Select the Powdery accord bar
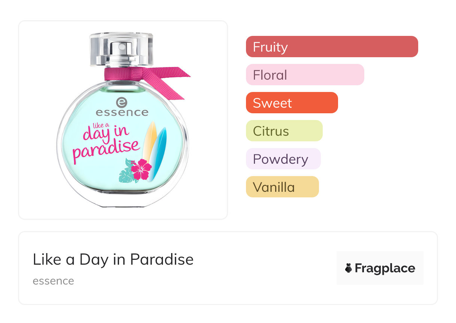 click(x=283, y=159)
